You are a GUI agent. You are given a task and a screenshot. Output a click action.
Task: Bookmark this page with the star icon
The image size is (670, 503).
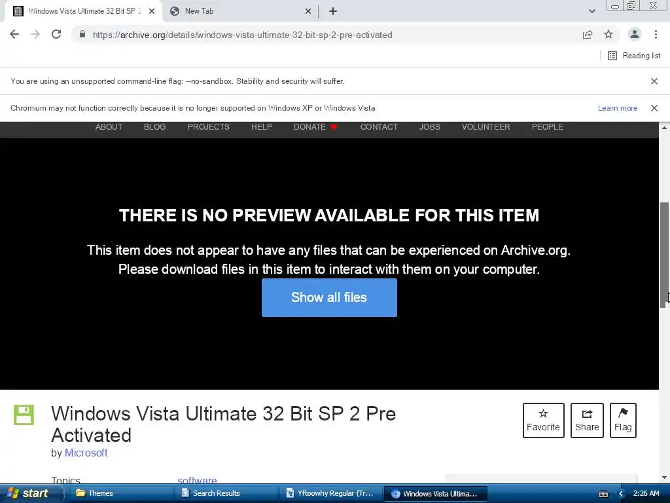[608, 35]
